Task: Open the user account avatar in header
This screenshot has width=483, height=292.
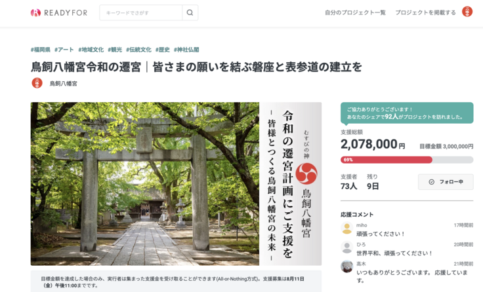Action: coord(467,12)
